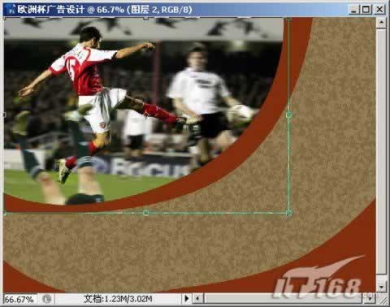Click the right-middle transform handle

point(288,115)
